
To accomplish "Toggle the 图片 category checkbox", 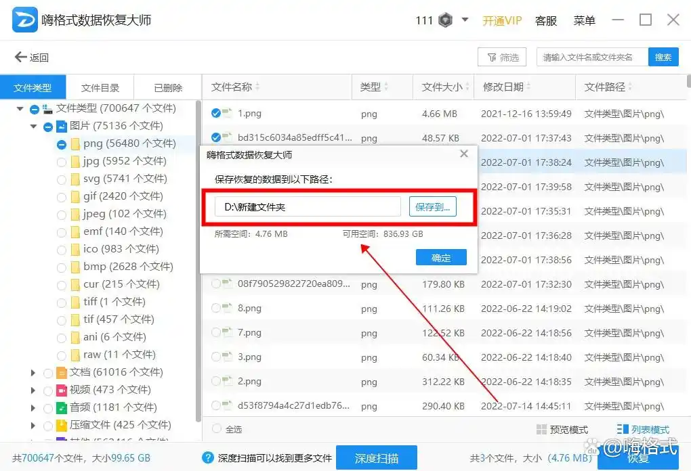I will click(x=48, y=127).
